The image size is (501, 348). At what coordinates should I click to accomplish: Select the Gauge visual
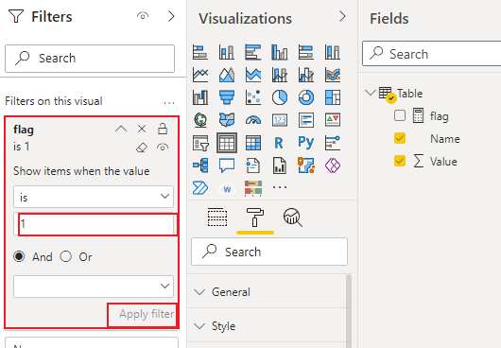pos(253,120)
